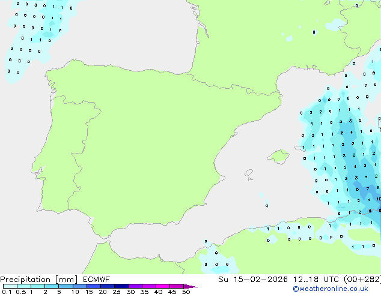Click the 1–2 mm legend color box

point(38,286)
